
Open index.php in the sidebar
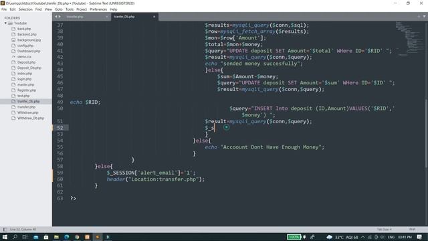tap(25, 74)
